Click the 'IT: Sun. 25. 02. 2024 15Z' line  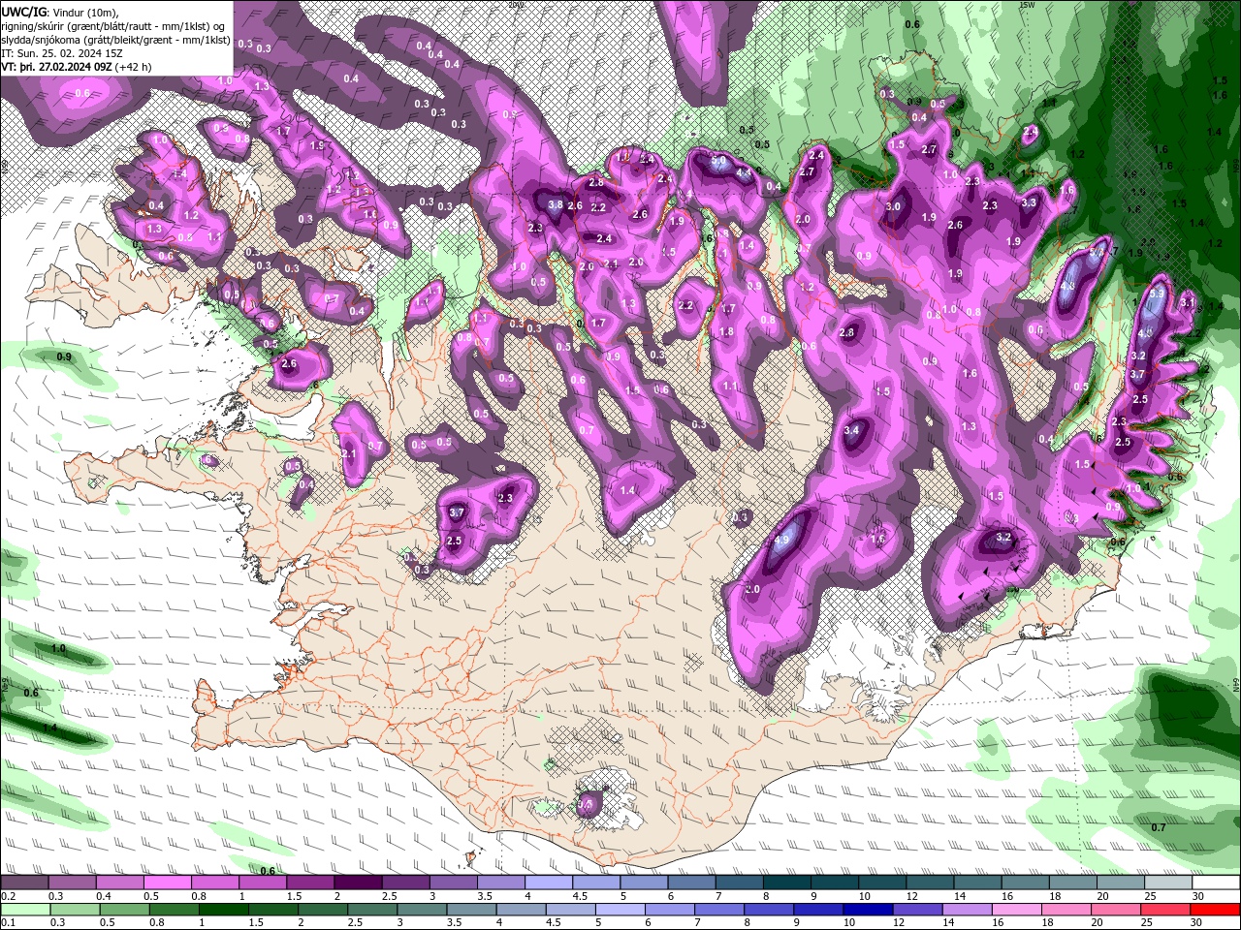pyautogui.click(x=61, y=53)
